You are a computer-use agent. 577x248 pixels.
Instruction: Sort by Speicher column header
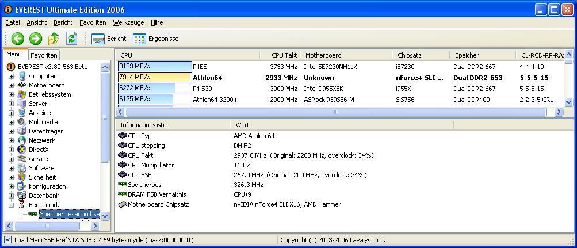(x=483, y=55)
